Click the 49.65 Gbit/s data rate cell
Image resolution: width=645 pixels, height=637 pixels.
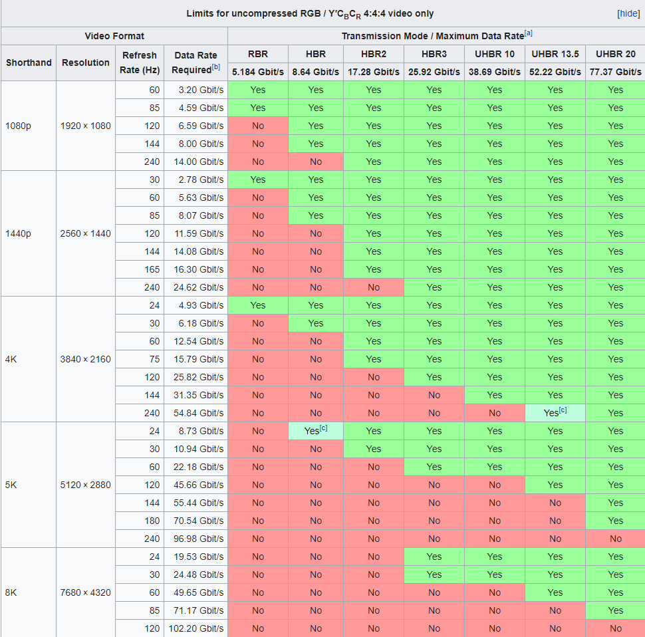coord(195,592)
